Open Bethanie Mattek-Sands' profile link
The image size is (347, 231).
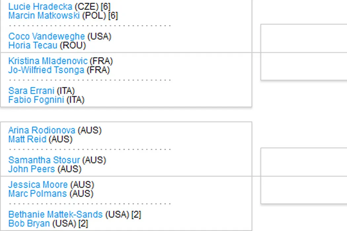(x=55, y=214)
